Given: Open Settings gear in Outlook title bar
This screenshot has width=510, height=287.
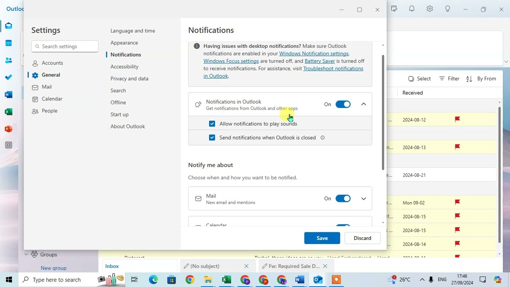Looking at the screenshot, I should (430, 9).
